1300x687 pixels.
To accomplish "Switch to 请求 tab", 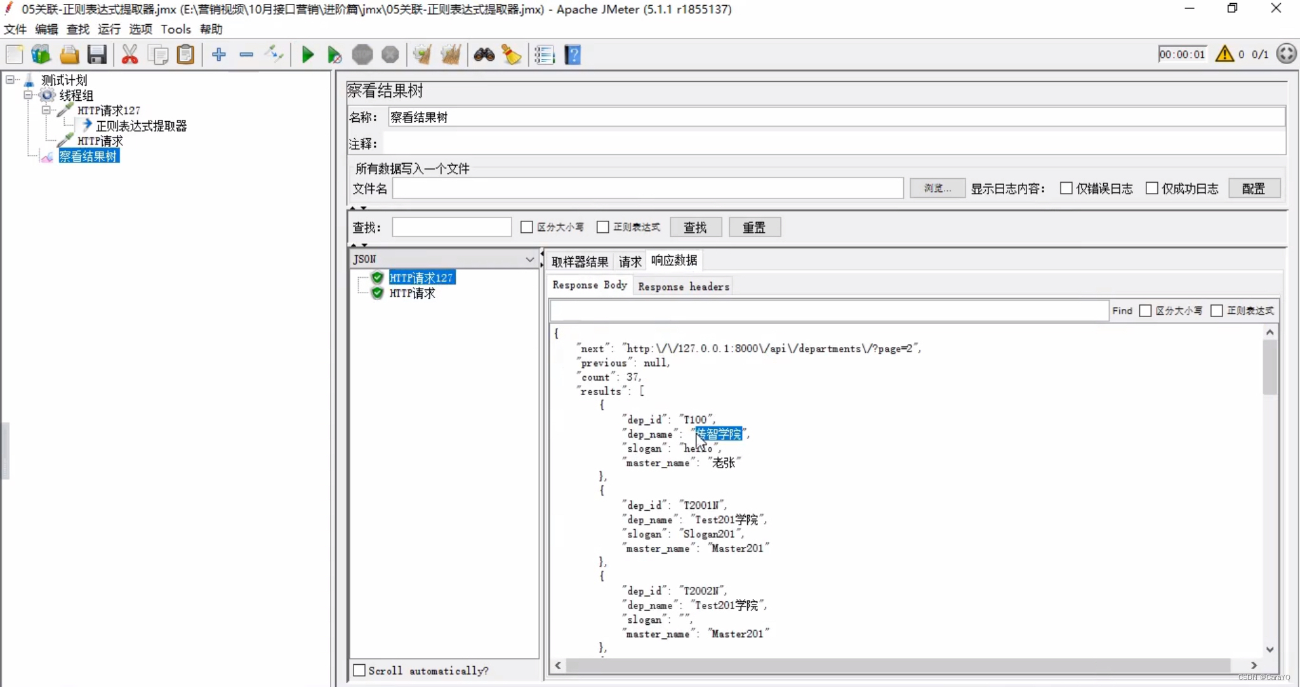I will click(630, 261).
